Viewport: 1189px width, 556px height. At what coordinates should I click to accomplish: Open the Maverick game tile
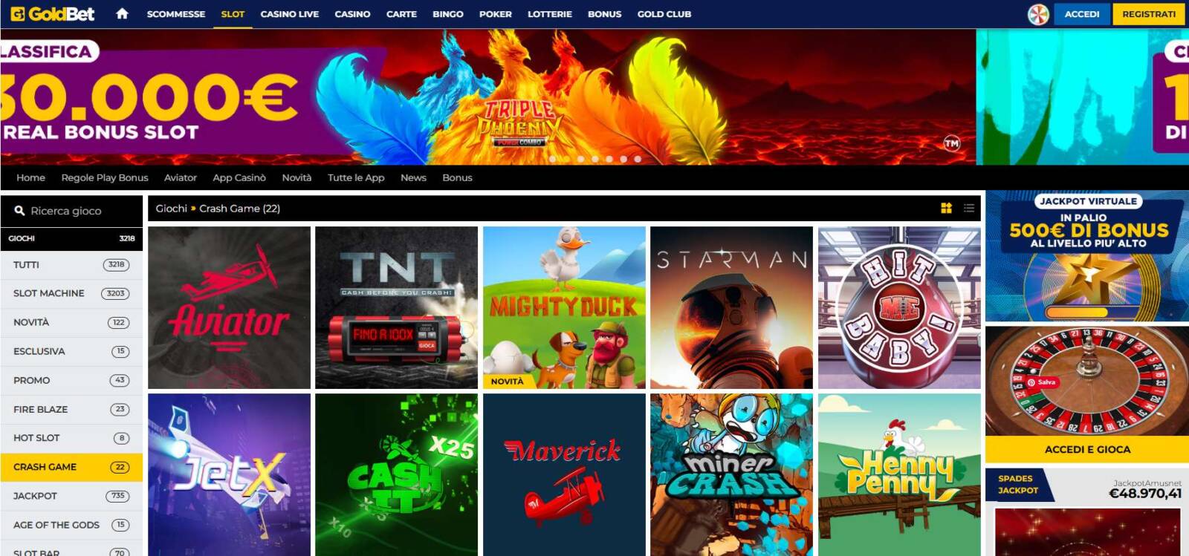[564, 474]
